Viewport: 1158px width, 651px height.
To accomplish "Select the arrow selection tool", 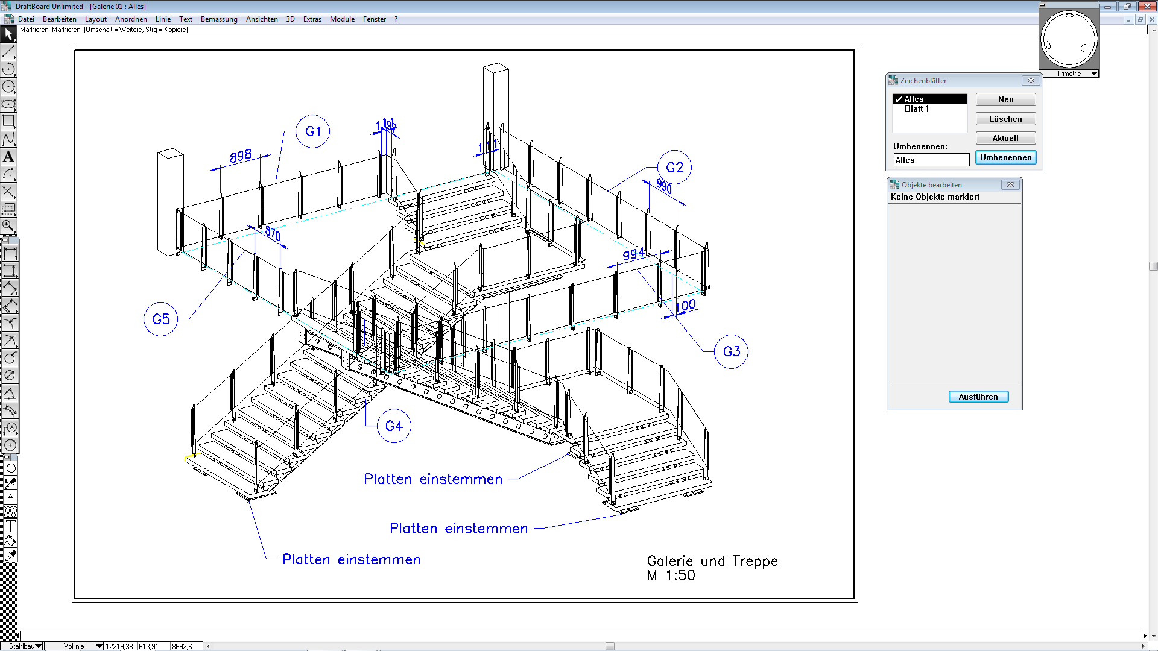I will (8, 34).
